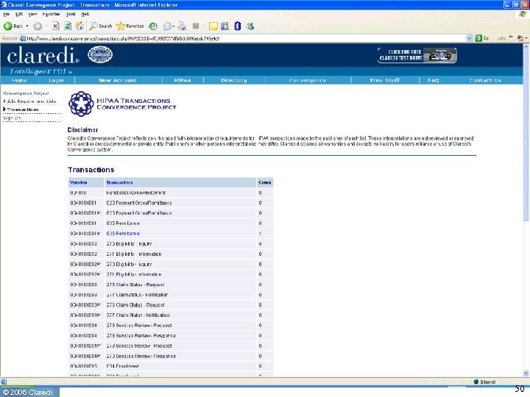Sort by the Version column header
The height and width of the screenshot is (397, 530).
[x=79, y=182]
